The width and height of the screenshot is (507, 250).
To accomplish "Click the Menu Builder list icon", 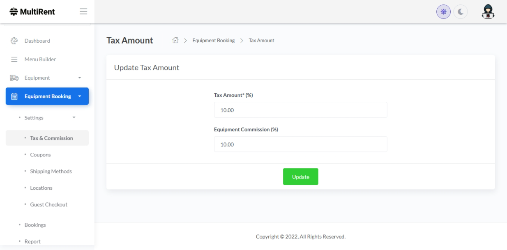I will [x=14, y=59].
